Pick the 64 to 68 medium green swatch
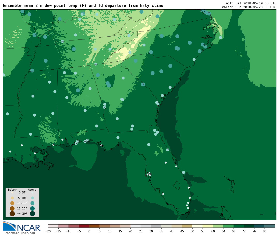Image resolution: width=279 pixels, height=236 pixels. [228, 226]
